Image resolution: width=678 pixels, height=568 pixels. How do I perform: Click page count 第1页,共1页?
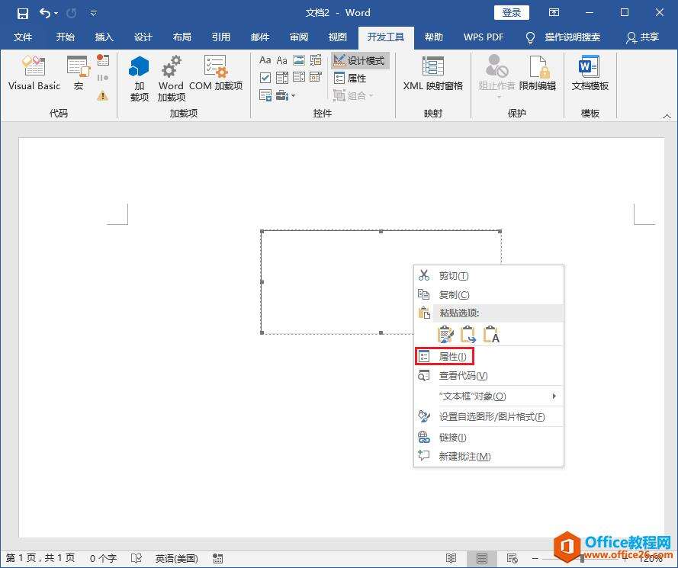point(40,558)
